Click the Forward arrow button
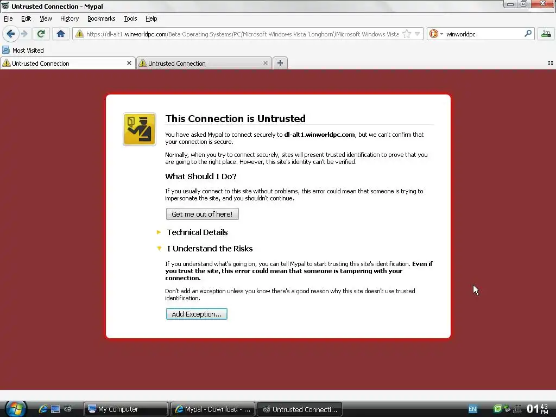Screen dimensions: 556x417 click(x=24, y=34)
